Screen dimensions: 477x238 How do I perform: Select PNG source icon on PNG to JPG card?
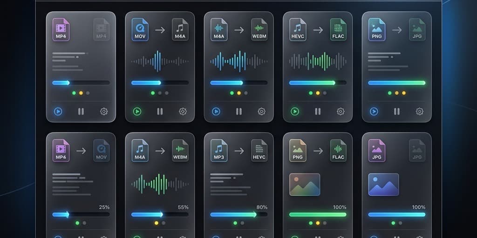[x=377, y=29]
